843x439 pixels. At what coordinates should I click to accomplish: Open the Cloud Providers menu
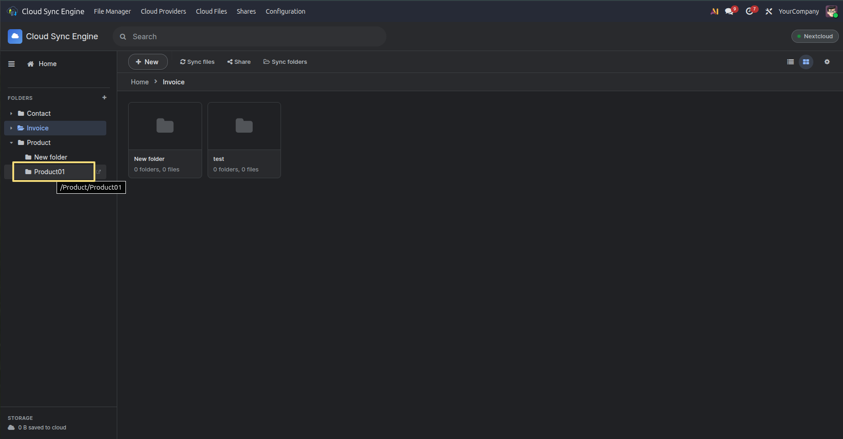coord(163,11)
